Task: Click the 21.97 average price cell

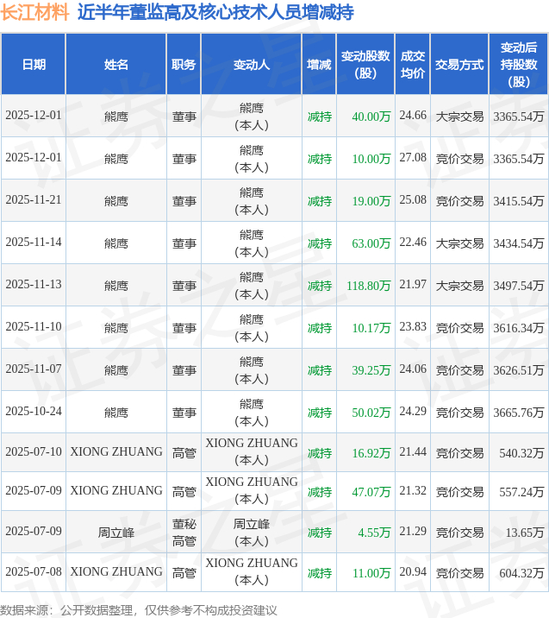Action: tap(413, 284)
